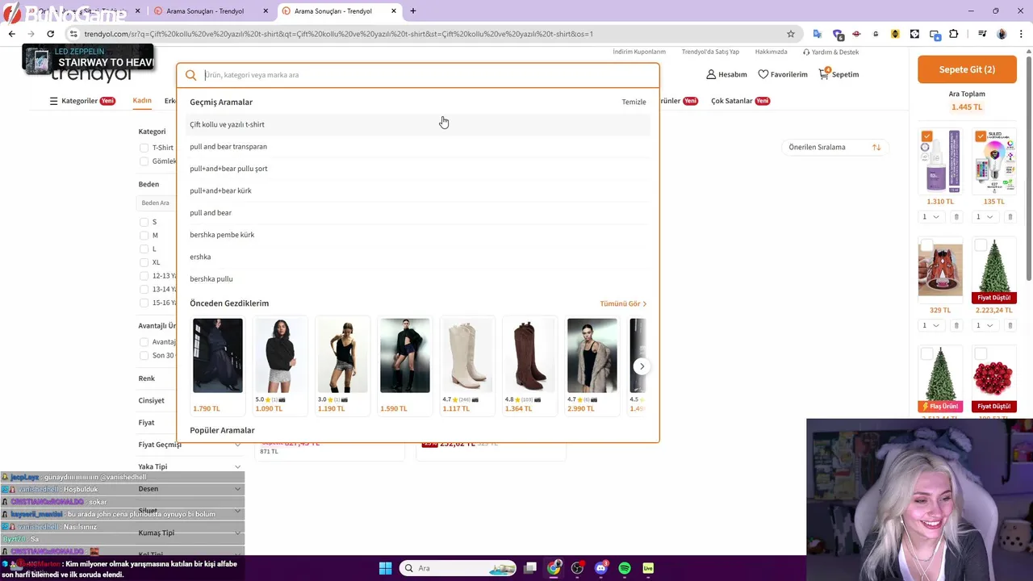Open quantity dropdown for 2.223,24 TL item
The image size is (1033, 581).
[x=984, y=326]
